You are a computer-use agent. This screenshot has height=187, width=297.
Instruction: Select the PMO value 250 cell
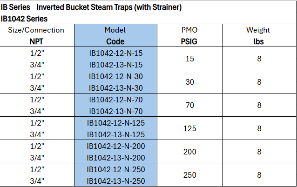click(189, 175)
